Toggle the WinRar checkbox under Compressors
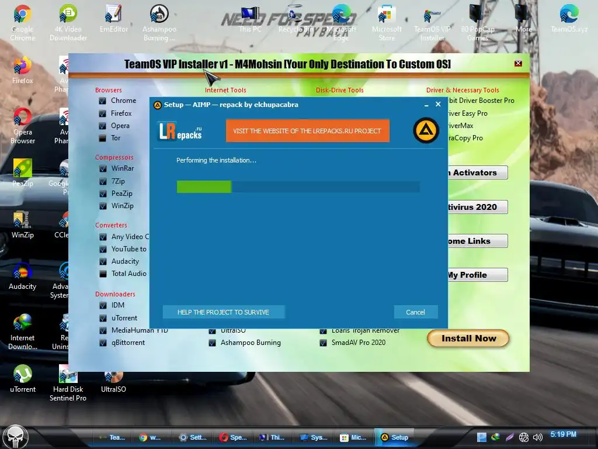This screenshot has height=449, width=598. 103,168
